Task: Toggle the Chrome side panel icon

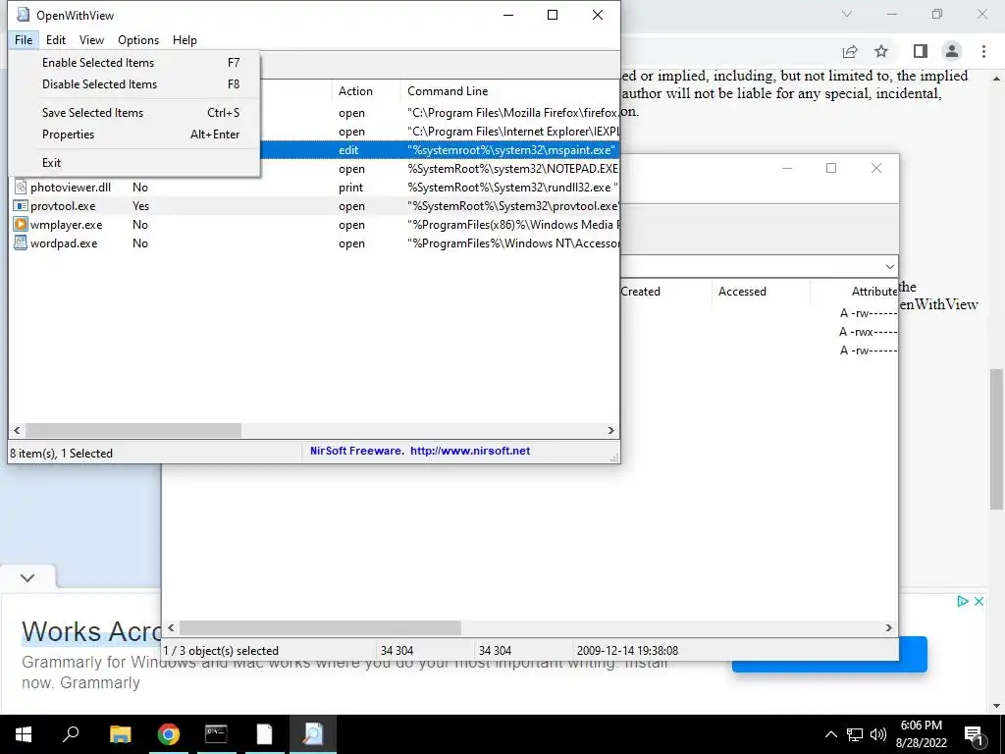Action: pos(920,51)
